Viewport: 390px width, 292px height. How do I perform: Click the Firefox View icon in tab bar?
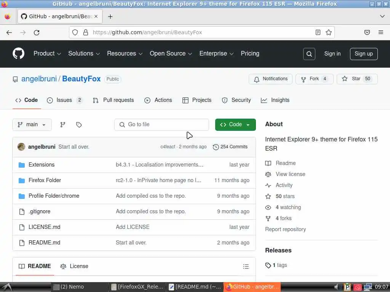point(8,17)
